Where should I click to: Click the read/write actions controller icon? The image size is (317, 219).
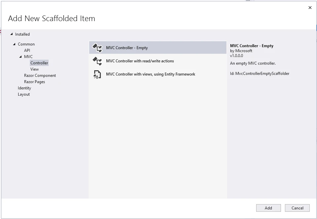[x=97, y=61]
